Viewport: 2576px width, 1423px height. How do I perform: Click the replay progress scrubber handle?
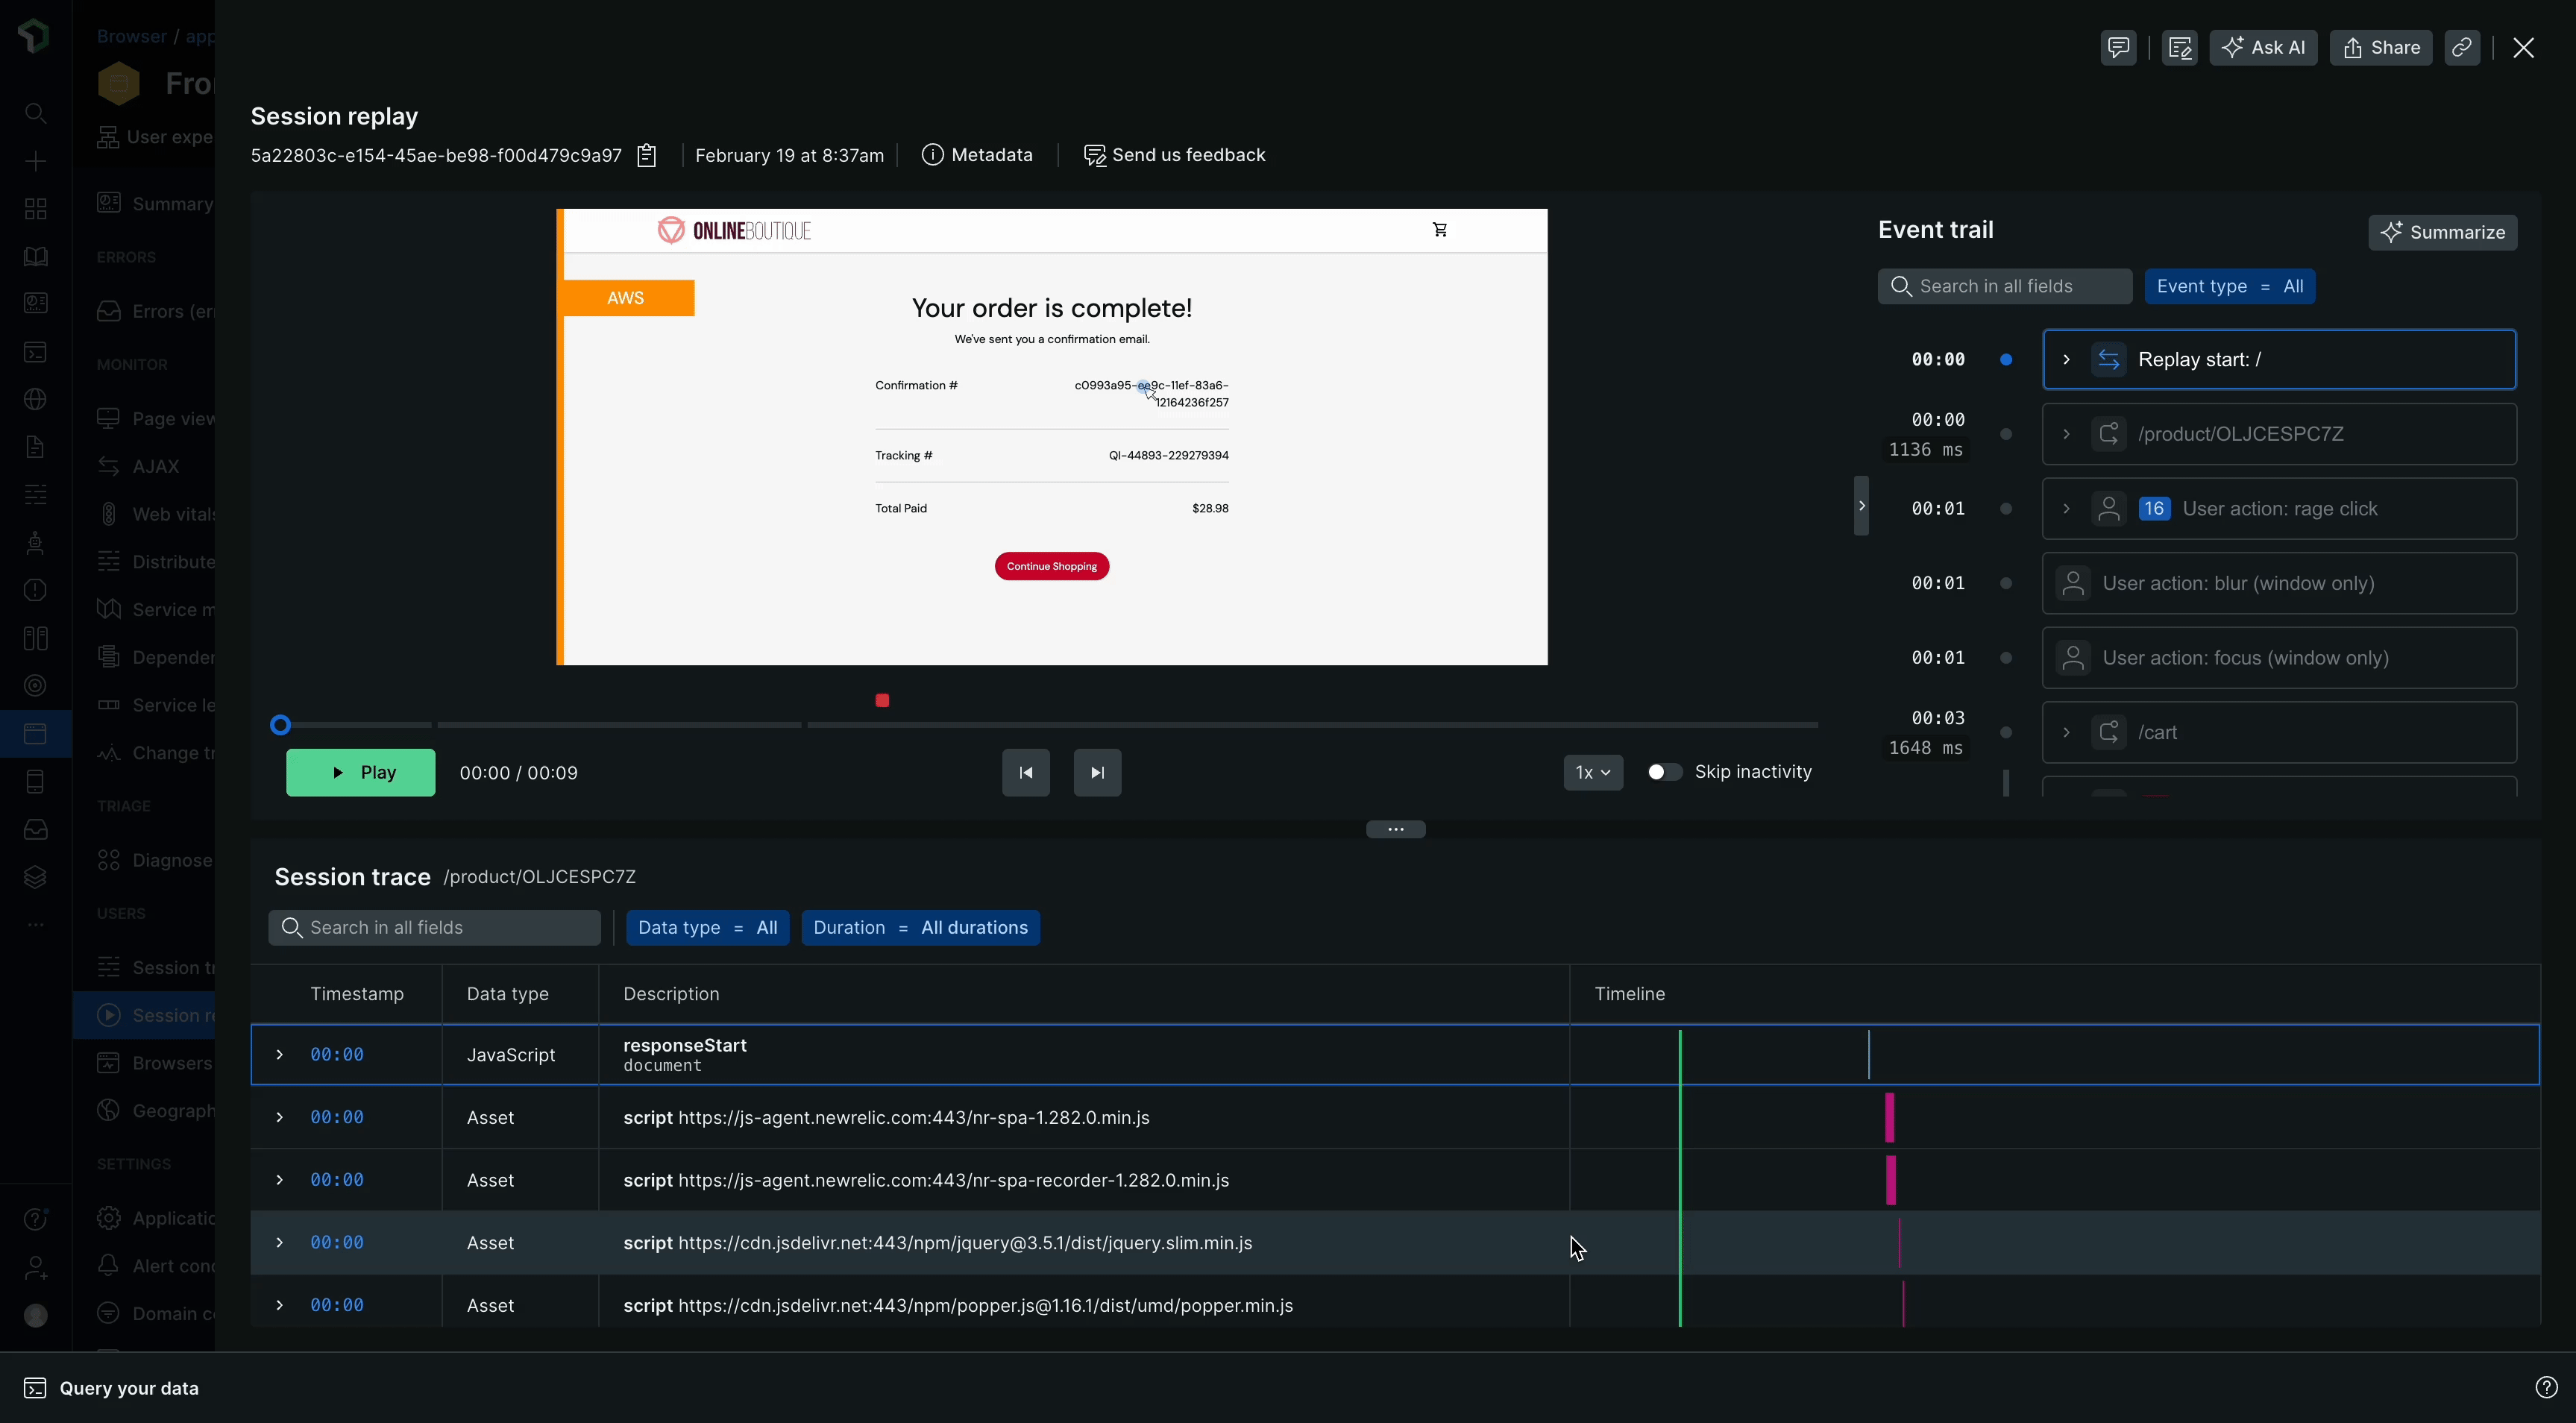coord(281,725)
